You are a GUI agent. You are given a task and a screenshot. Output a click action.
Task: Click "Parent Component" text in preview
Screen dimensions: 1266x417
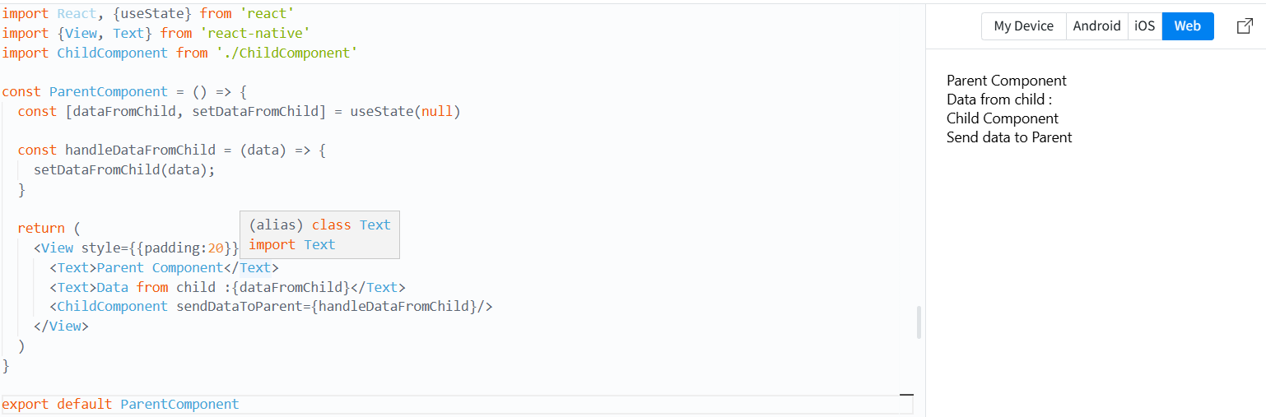[1007, 81]
